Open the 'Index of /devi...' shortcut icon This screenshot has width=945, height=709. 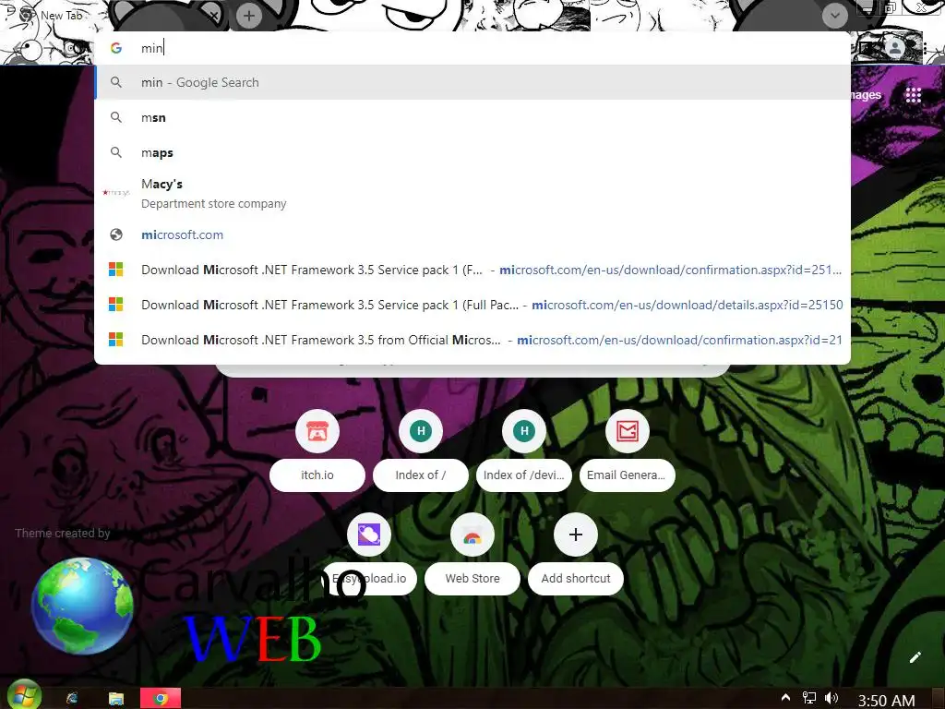pyautogui.click(x=524, y=431)
